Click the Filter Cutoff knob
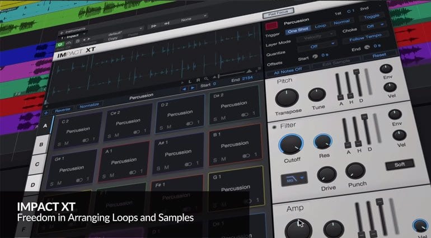Screen dimensions: 431x238 (291, 146)
